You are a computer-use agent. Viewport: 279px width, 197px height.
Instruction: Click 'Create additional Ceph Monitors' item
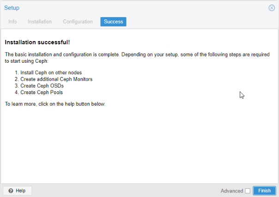pyautogui.click(x=56, y=79)
